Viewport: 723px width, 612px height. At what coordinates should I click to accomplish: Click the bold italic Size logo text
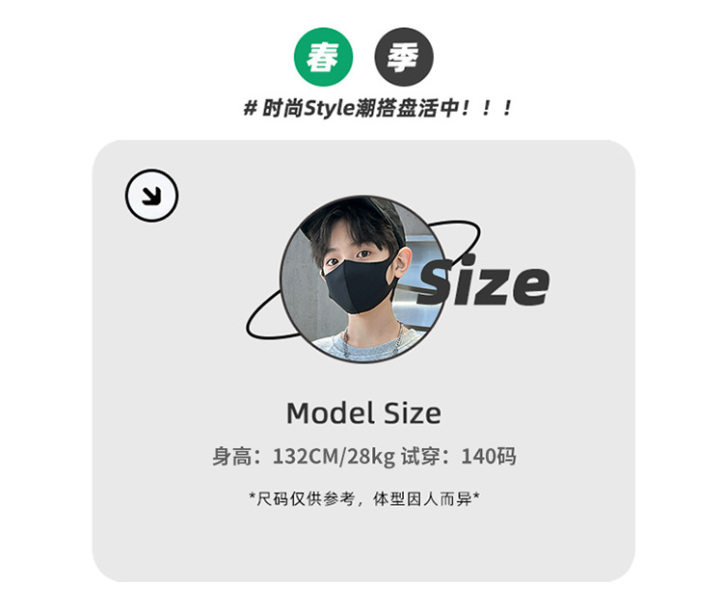tap(483, 280)
